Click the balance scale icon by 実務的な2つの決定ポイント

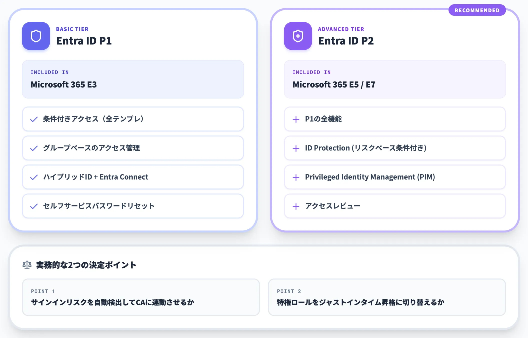coord(27,265)
